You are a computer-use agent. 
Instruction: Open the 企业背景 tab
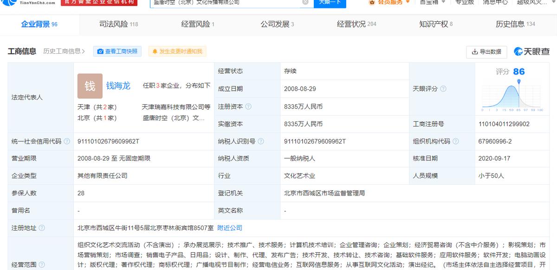click(x=39, y=24)
